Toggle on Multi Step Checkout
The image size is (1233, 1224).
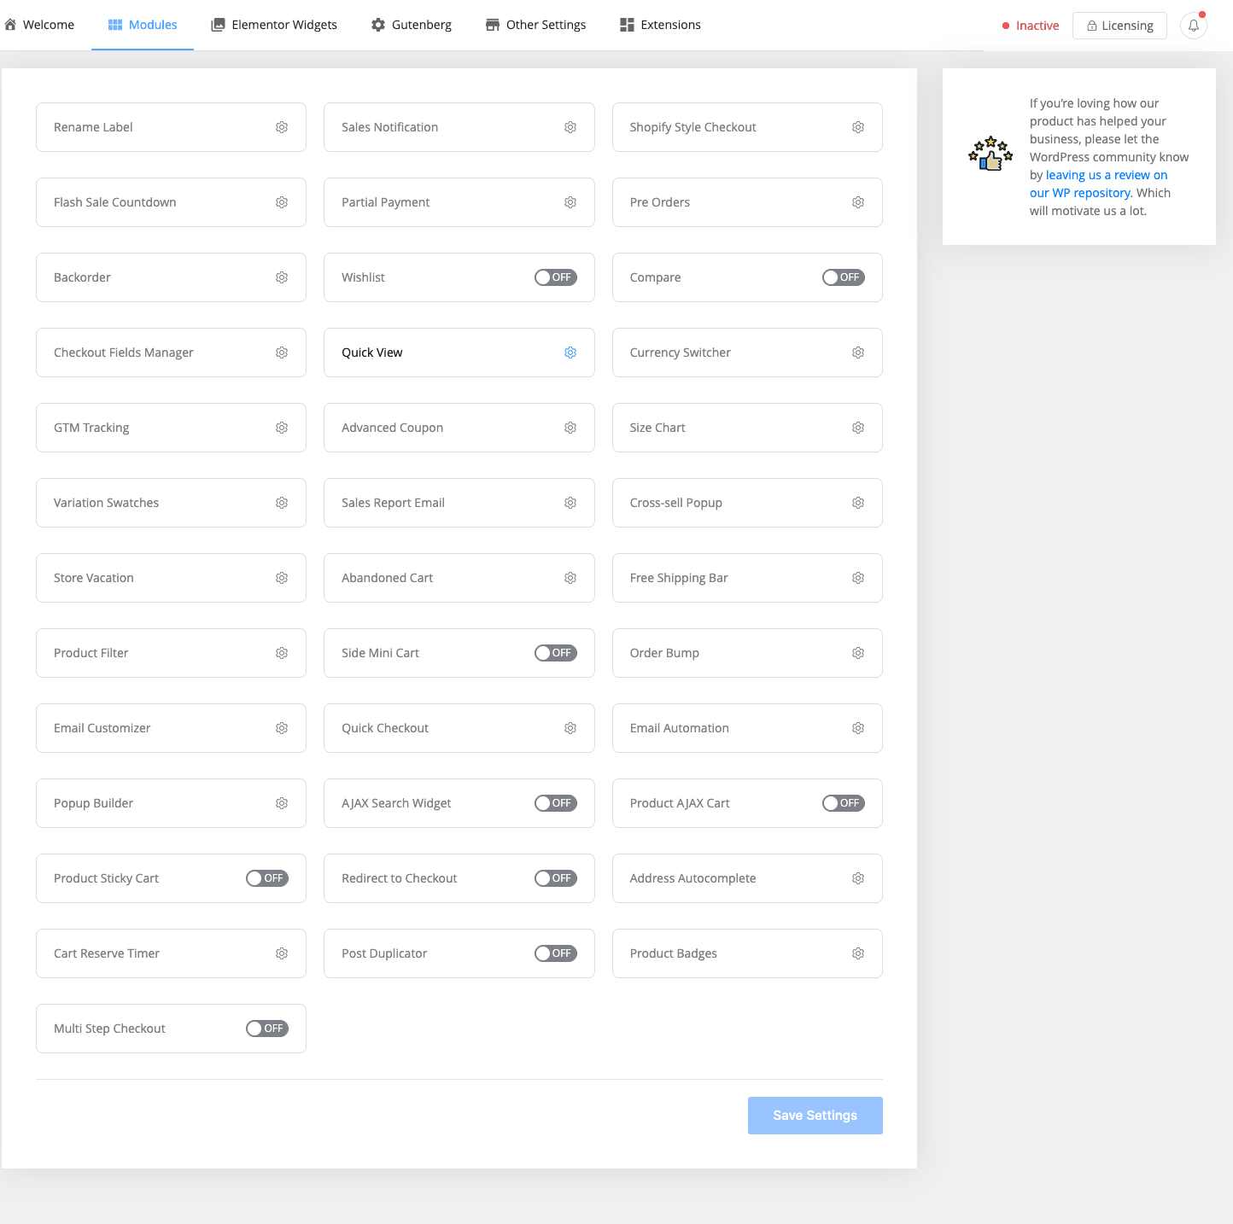click(267, 1029)
